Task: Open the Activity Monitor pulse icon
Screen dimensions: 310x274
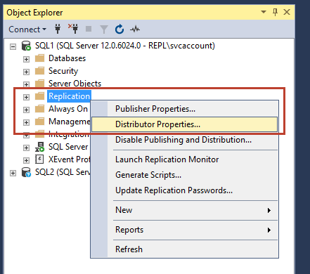Action: click(135, 30)
